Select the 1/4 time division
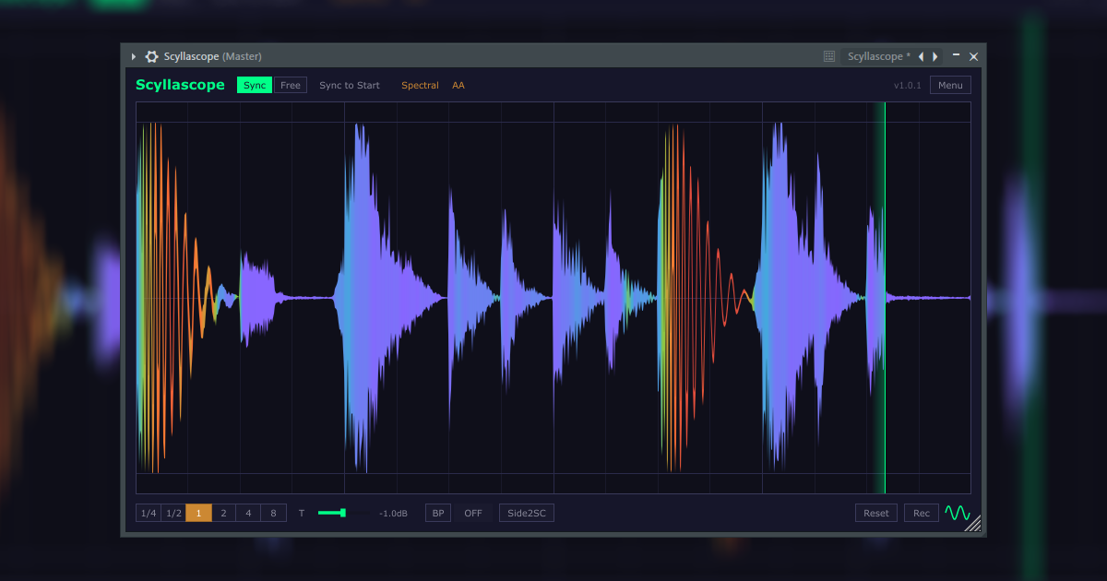1107x581 pixels. 147,513
